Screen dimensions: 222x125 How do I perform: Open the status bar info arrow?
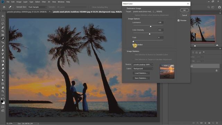[x=38, y=124]
